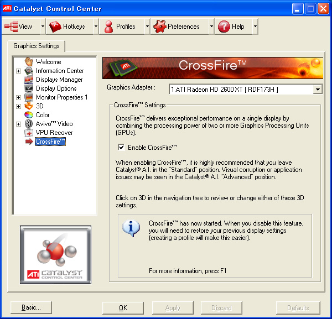Viewport: 332px width, 319px height.
Task: Select the Monitor Properties 1 label
Action: click(61, 97)
